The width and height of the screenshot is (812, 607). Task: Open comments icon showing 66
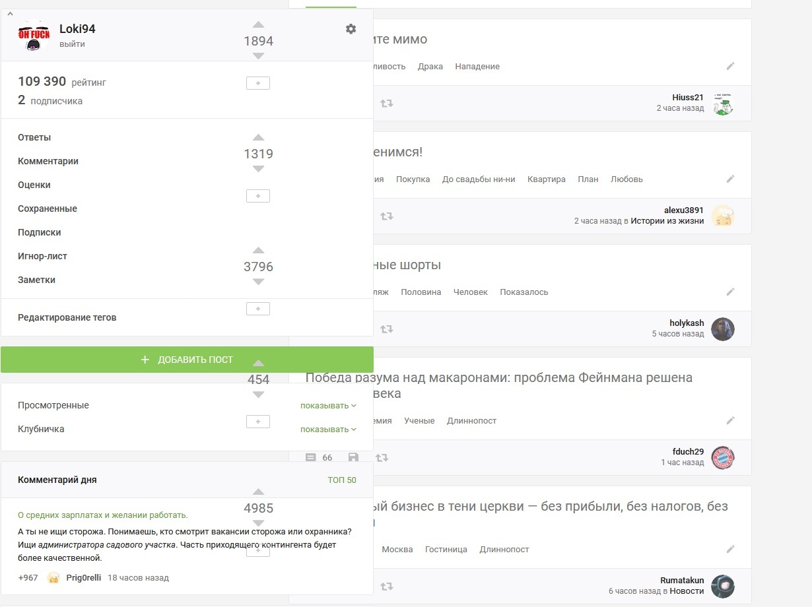(312, 457)
